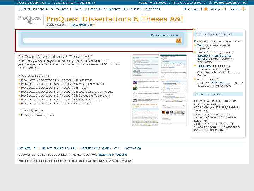Click the ProQuest logo

pyautogui.click(x=30, y=19)
